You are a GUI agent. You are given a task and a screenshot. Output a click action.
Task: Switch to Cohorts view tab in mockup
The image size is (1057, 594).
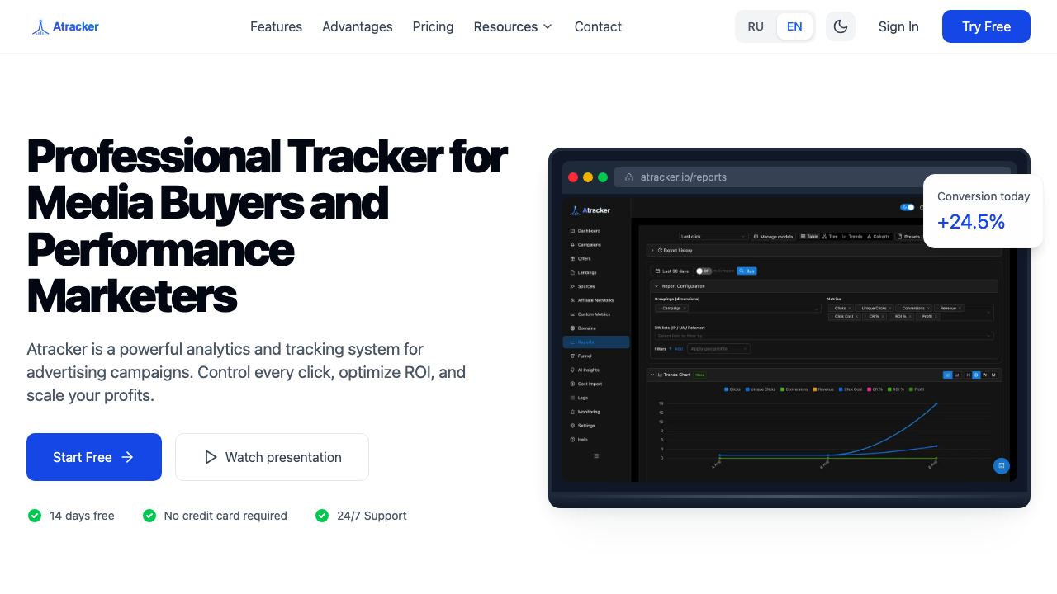(879, 237)
